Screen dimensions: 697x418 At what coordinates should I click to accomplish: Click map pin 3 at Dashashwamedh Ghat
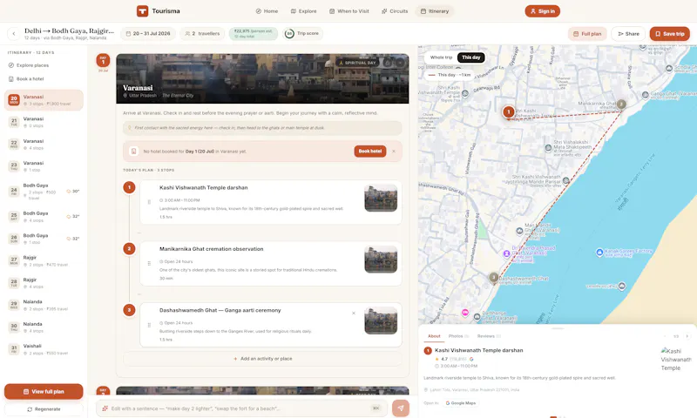(x=493, y=278)
